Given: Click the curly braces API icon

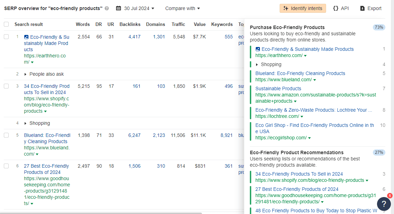Looking at the screenshot, I should coord(336,8).
